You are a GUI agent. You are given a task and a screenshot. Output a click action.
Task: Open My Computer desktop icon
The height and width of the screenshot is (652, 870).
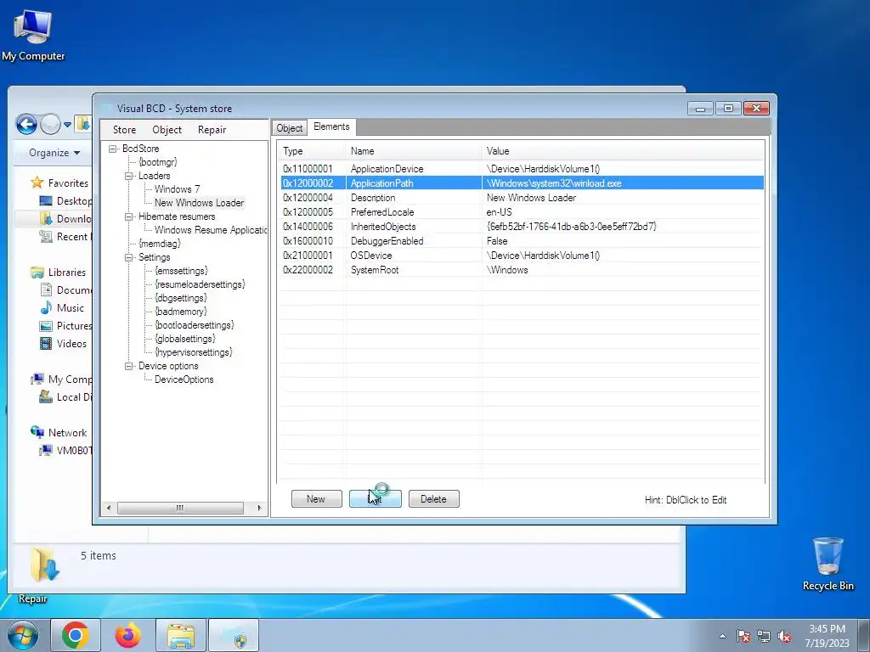click(33, 36)
